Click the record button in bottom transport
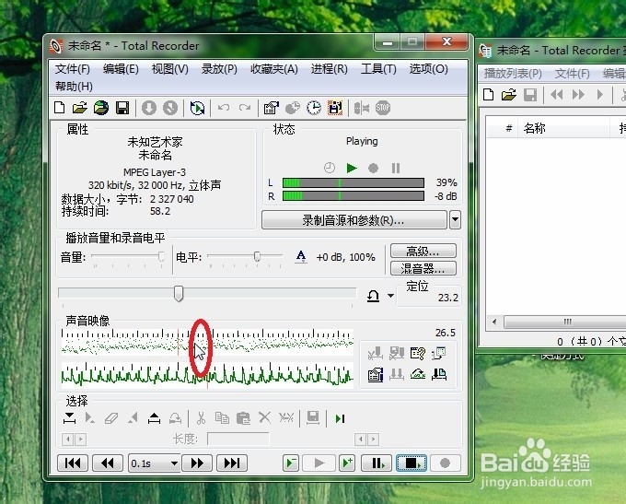This screenshot has height=504, width=626. coord(446,463)
